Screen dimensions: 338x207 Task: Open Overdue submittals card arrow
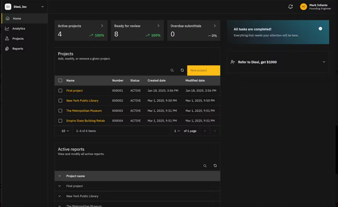(x=215, y=26)
